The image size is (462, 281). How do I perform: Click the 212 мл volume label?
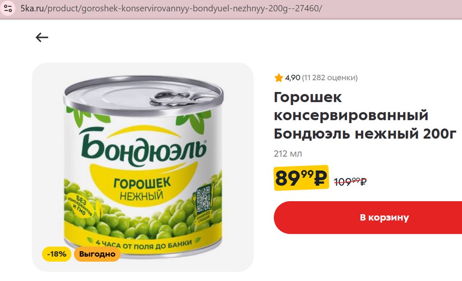click(x=288, y=154)
